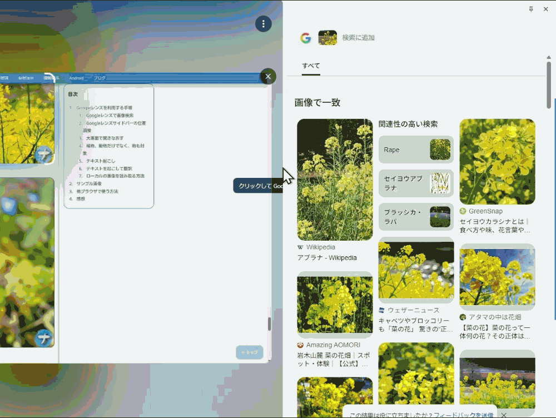Viewport: 556px width, 418px height.
Task: Click the ウェザーニュース site icon
Action: point(380,310)
